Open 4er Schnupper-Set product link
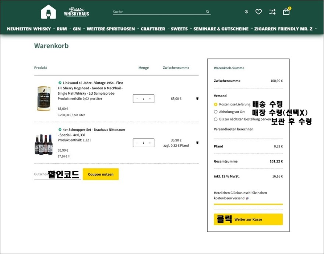This screenshot has width=324, height=254. pos(92,132)
